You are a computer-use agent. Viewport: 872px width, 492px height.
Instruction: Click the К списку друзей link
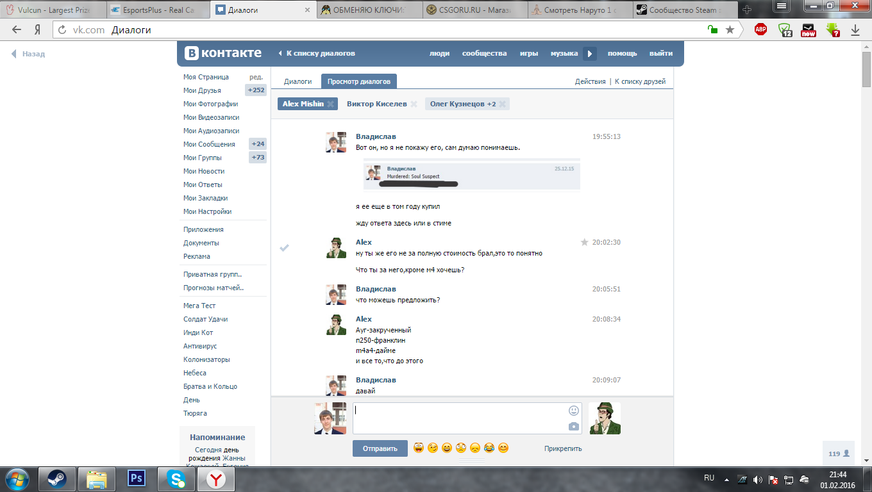(x=641, y=81)
